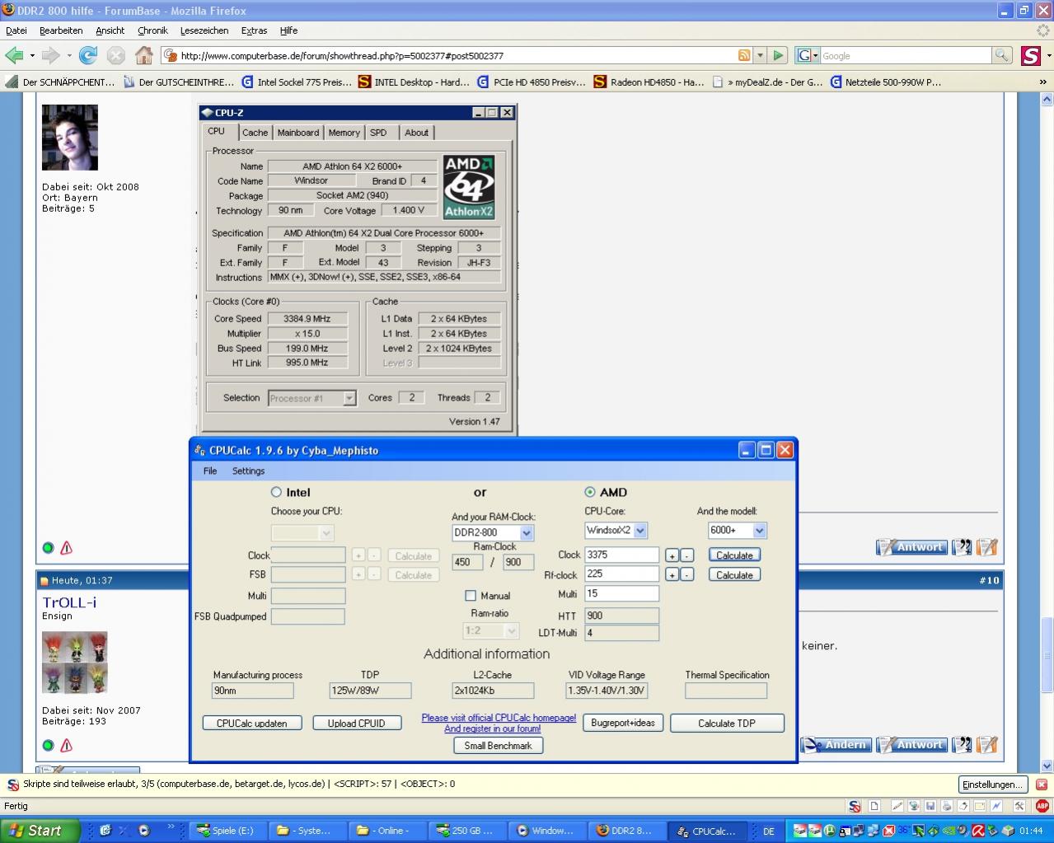This screenshot has width=1054, height=843.
Task: Open the myDealZ.de bookmark
Action: (767, 82)
